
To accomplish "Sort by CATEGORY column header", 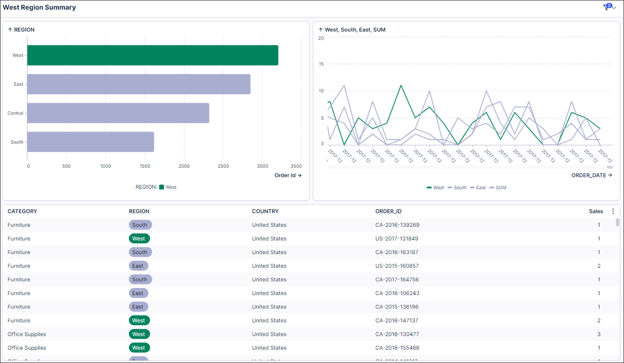I will click(x=22, y=211).
